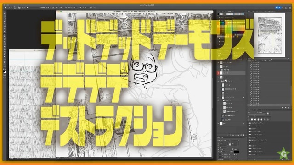Select the Lasso tool
Screen dimensions: 294x165
click(x=5, y=19)
